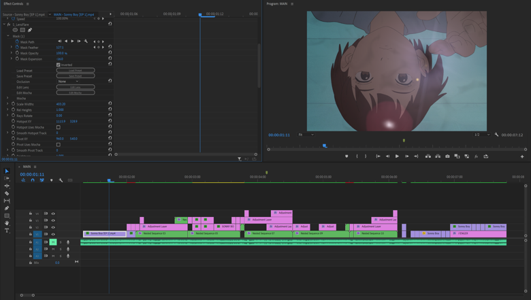Image resolution: width=531 pixels, height=300 pixels.
Task: Open the Effect Controls panel menu
Action: 27,3
